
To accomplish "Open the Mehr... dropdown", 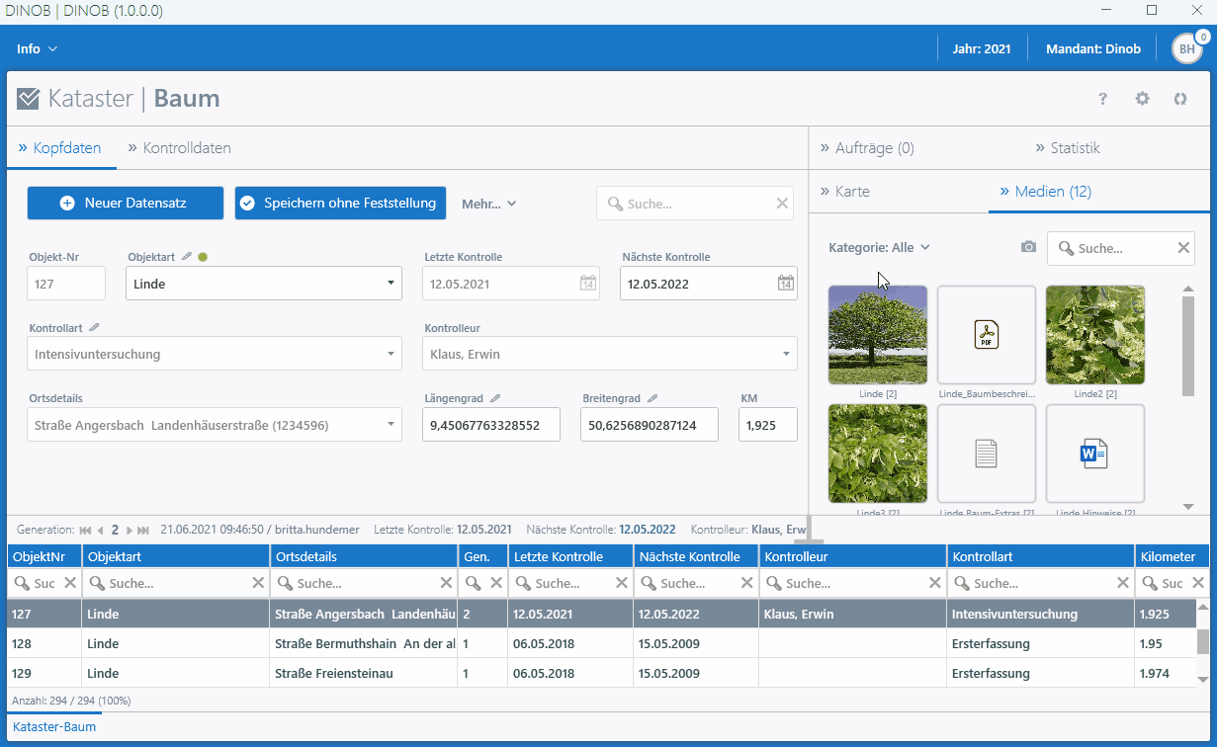I will coord(489,204).
